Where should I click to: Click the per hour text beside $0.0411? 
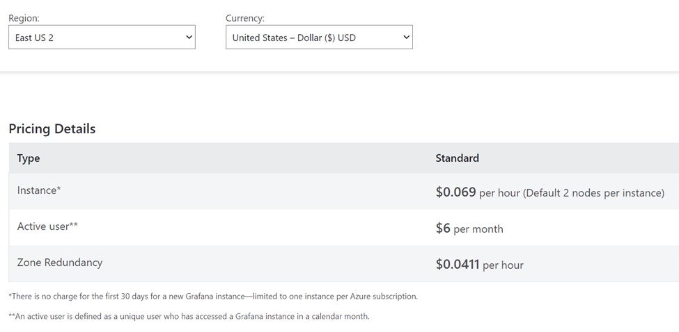[503, 265]
